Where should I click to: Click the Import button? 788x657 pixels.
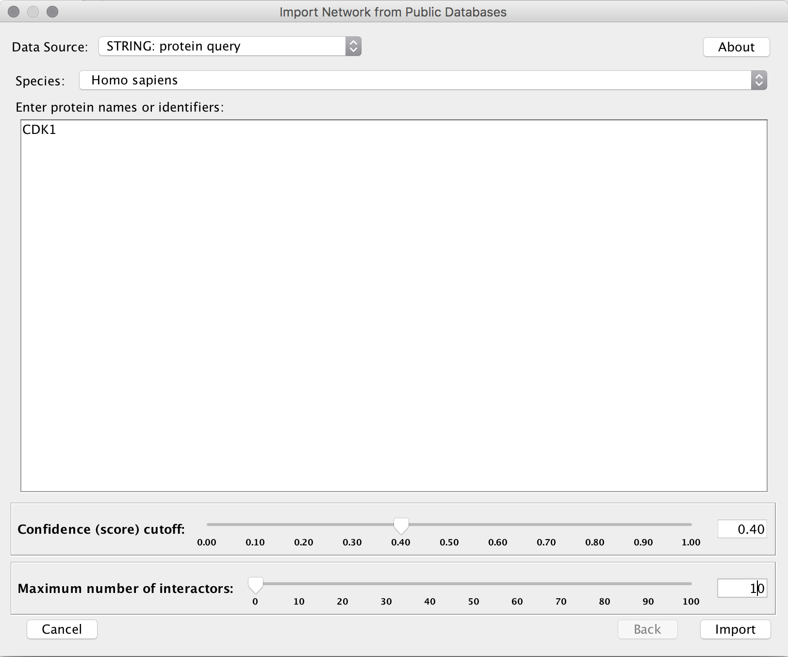735,629
